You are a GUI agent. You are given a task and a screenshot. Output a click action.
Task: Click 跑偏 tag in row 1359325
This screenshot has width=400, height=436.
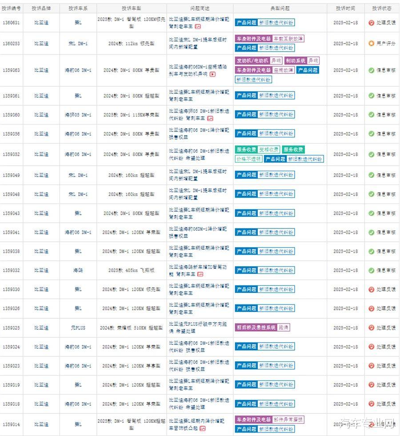coord(283,328)
